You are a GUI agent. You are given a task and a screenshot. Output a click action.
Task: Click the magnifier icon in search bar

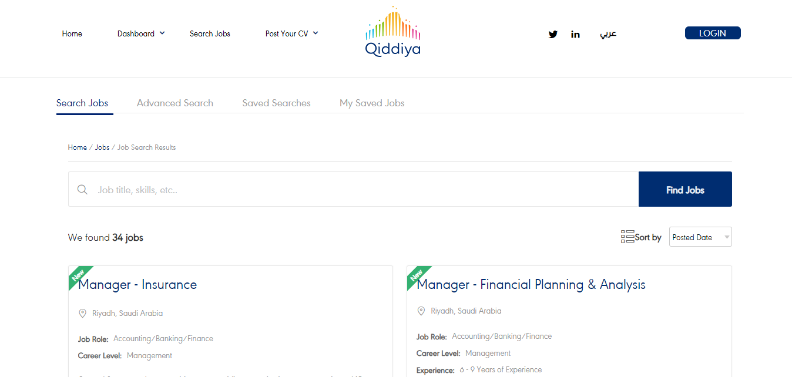pos(83,190)
